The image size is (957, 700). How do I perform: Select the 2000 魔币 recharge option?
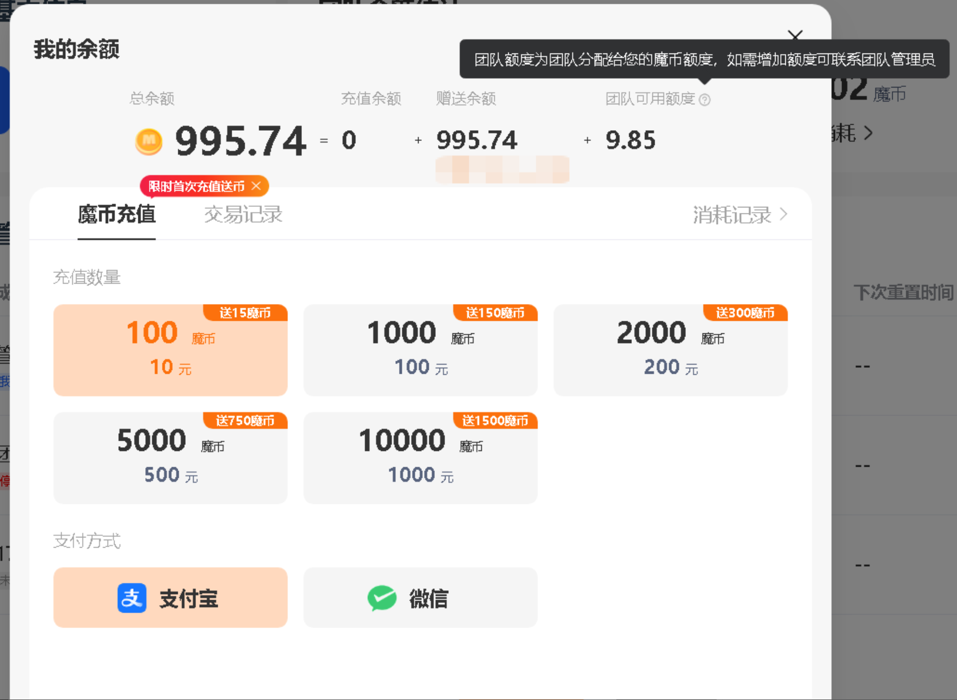[670, 350]
